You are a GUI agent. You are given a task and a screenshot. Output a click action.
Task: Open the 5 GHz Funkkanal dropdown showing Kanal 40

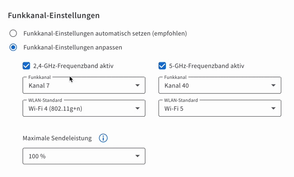point(215,85)
